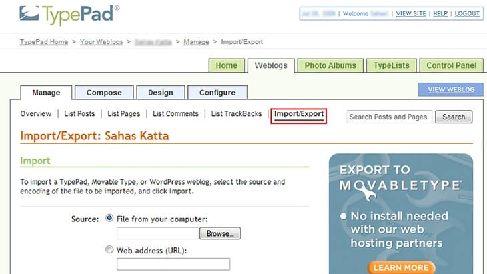The width and height of the screenshot is (487, 274).
Task: Select the Weblogs tab
Action: tap(271, 65)
